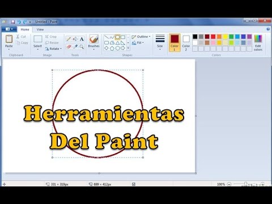Open the shape Outline dropdown
The height and width of the screenshot is (204, 272).
coord(141,37)
